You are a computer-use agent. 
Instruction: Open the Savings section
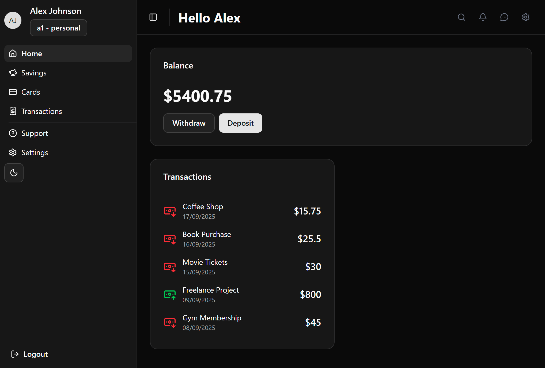(x=34, y=73)
